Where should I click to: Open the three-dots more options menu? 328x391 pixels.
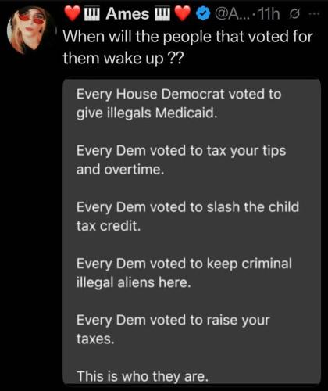[314, 13]
